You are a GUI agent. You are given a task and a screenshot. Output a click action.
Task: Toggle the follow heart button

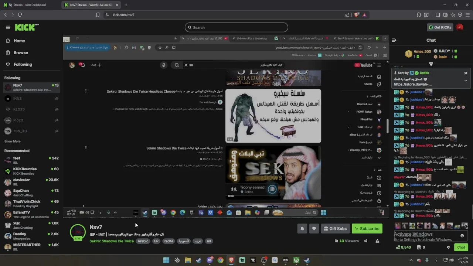[x=314, y=229]
